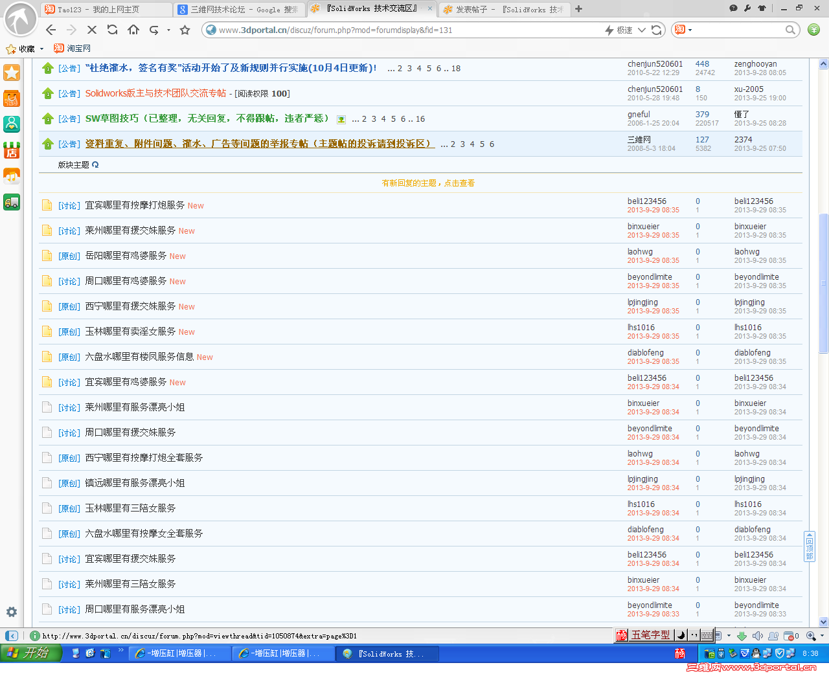Open the 开始 Start menu
Image resolution: width=829 pixels, height=676 pixels.
[31, 653]
